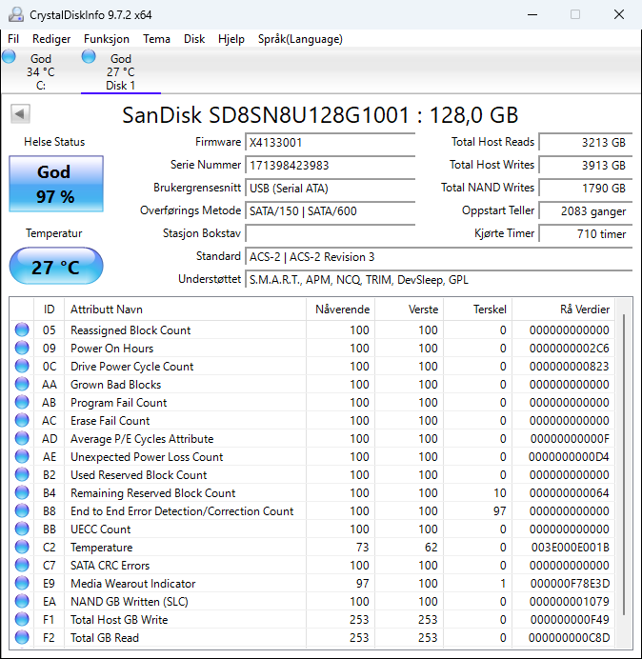The image size is (642, 659).
Task: Click the Overførings Metode field SATA/150 | SATA/600
Action: [331, 211]
